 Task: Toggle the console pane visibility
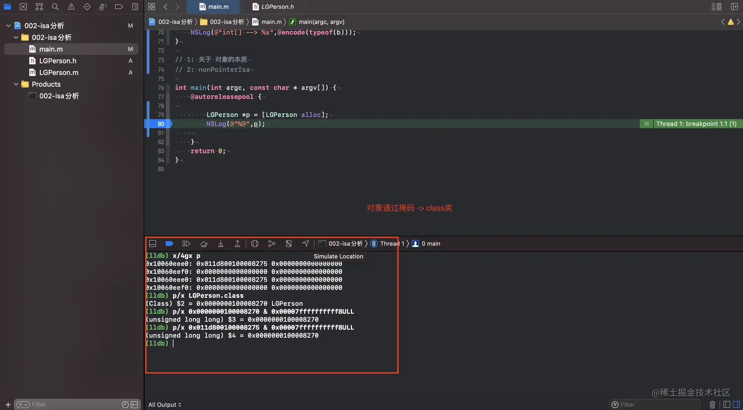(736, 405)
